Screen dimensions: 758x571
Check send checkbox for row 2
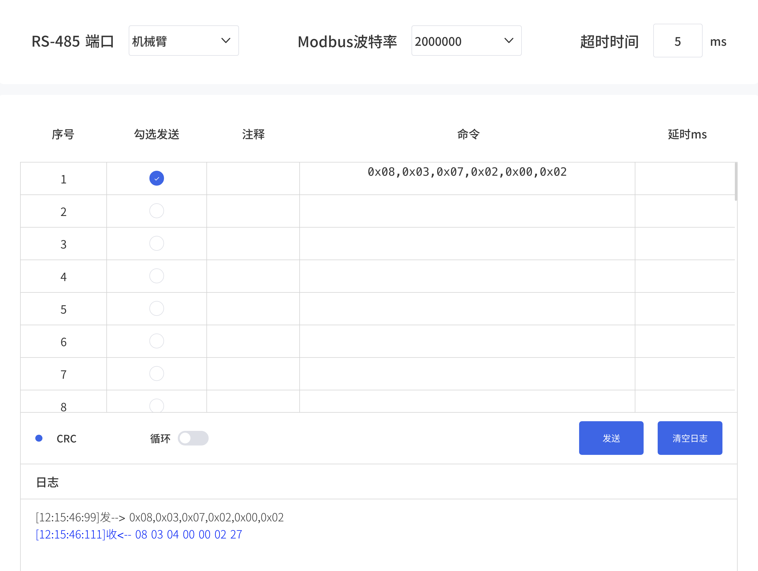tap(156, 210)
